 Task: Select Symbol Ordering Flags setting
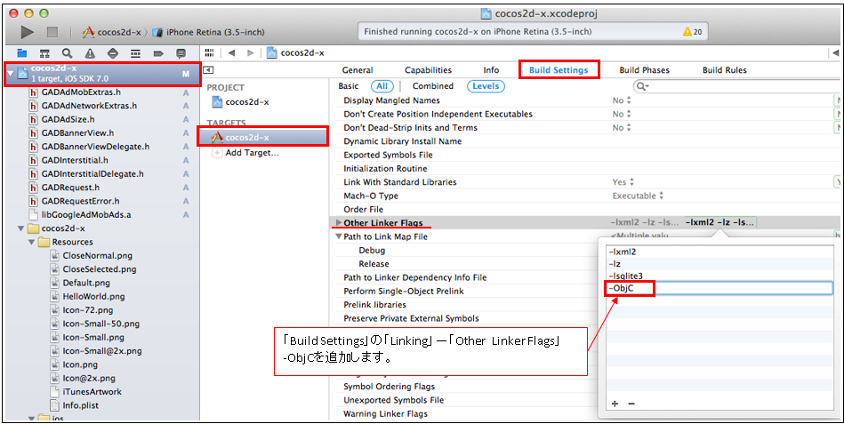pyautogui.click(x=390, y=387)
